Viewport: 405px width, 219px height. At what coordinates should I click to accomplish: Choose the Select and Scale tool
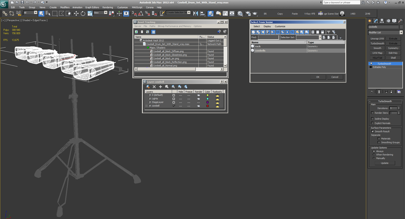[90, 13]
